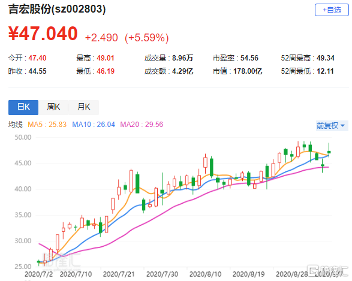Click the 昨收 value 44.55

pyautogui.click(x=37, y=71)
